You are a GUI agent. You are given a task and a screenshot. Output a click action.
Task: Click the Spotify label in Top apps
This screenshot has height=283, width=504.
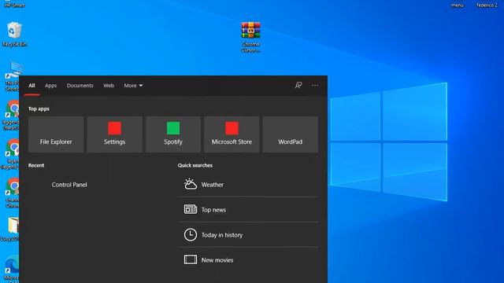point(173,141)
